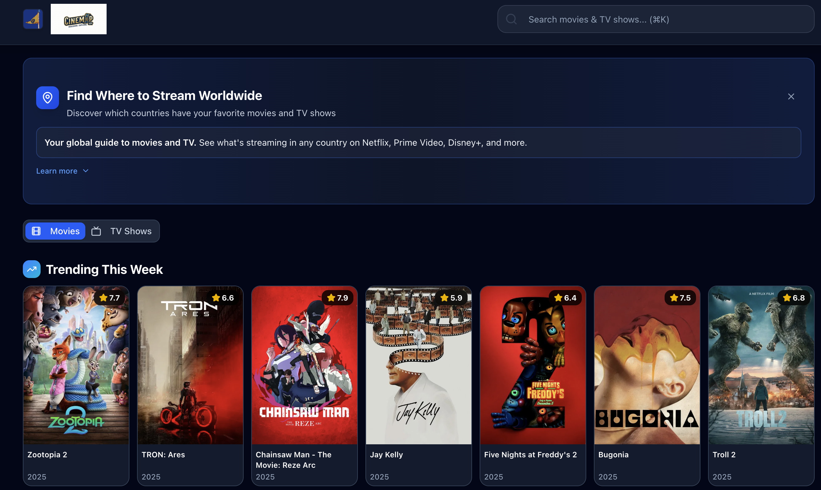The image size is (821, 490).
Task: Click the small app logo icon in the header
Action: pyautogui.click(x=33, y=19)
